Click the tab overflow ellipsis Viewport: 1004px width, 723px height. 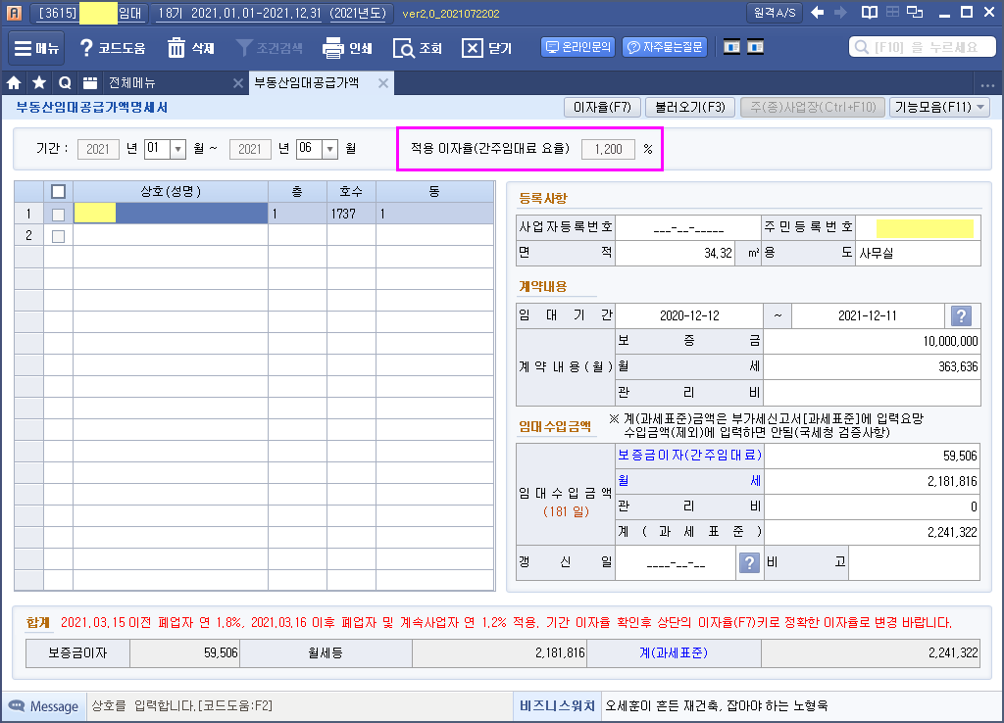pos(987,84)
